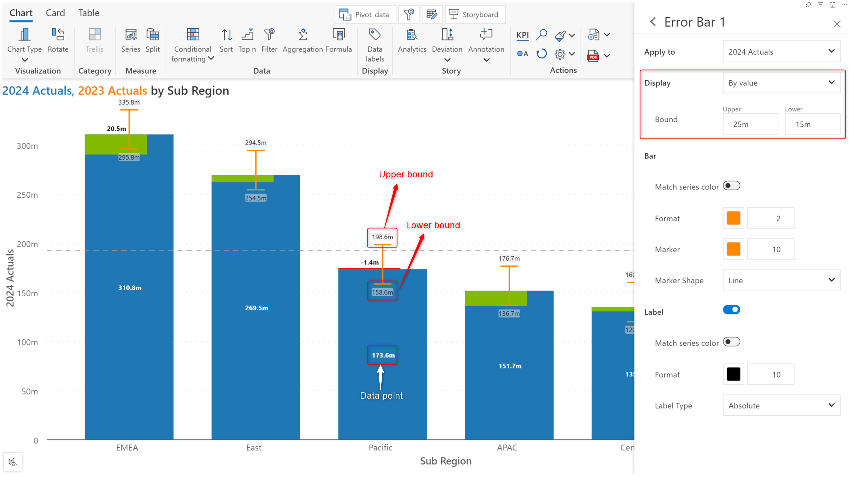
Task: Click the chart icon at bottom-left corner
Action: (x=12, y=462)
